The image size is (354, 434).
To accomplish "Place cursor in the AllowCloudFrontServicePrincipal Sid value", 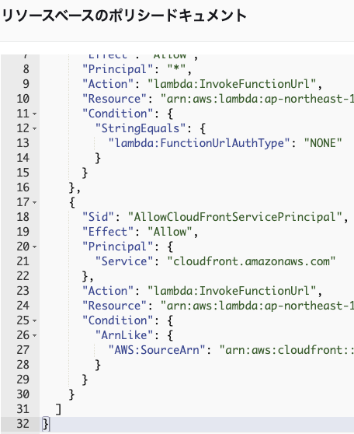I will (x=235, y=217).
